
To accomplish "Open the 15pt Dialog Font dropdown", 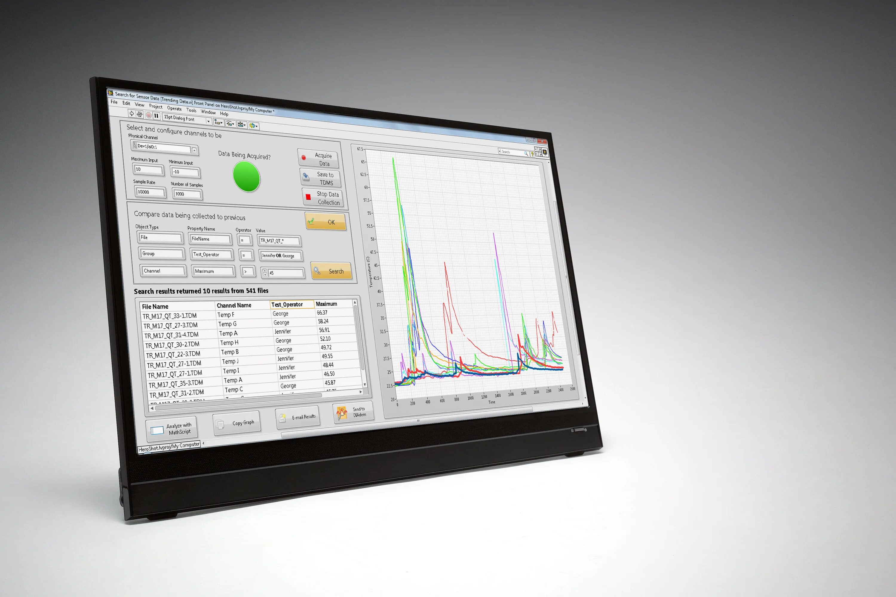I will point(208,121).
